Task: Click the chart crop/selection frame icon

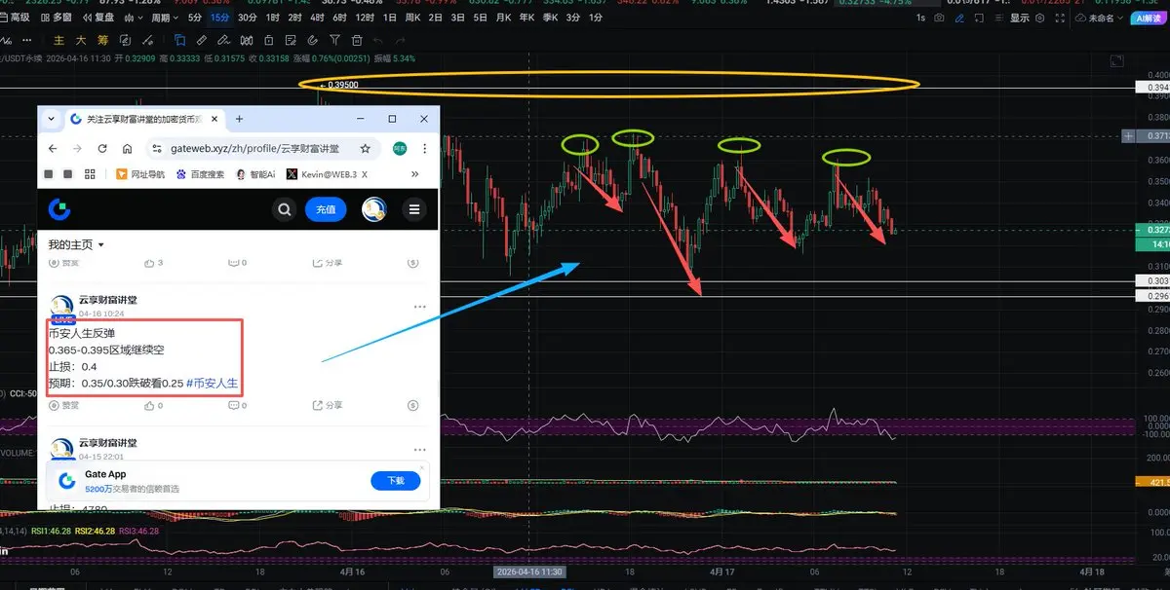Action: (979, 18)
